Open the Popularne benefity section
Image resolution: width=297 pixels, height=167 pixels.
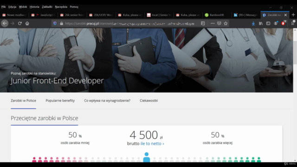60,101
